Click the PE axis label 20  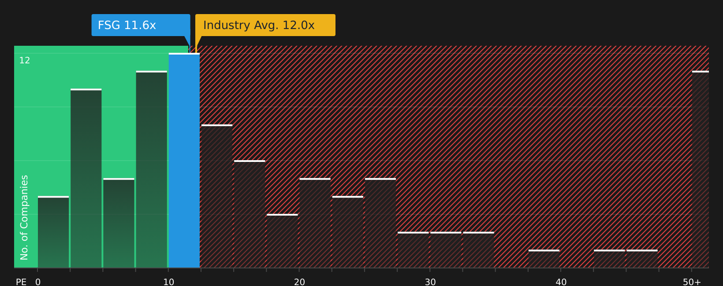299,282
